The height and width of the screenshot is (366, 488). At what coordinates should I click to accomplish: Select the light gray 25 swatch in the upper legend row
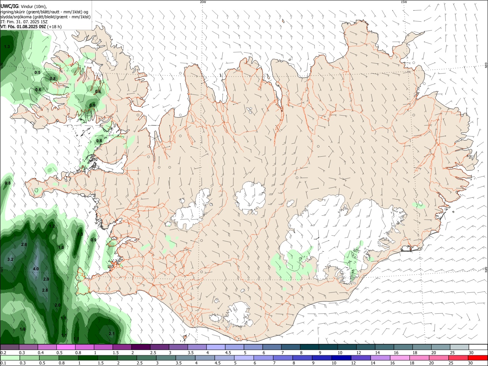pyautogui.click(x=459, y=347)
